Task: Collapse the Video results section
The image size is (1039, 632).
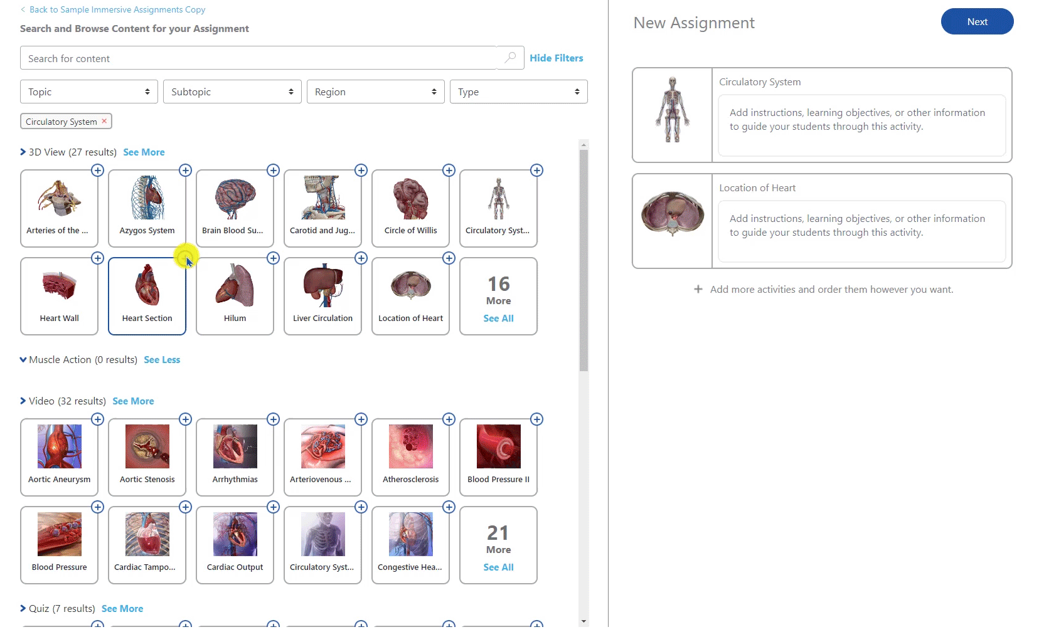Action: tap(23, 401)
